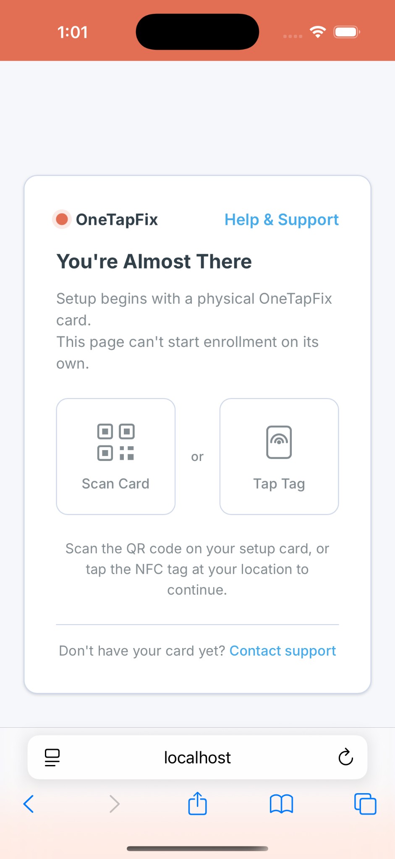
Task: Open the Share sheet
Action: click(x=197, y=804)
